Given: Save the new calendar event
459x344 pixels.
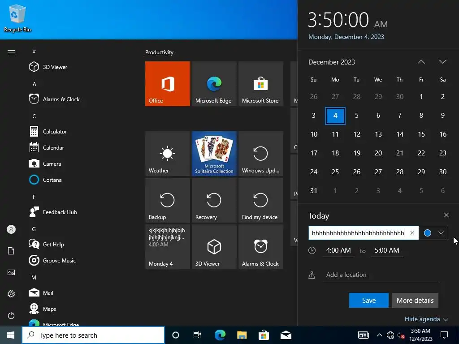Looking at the screenshot, I should tap(369, 301).
